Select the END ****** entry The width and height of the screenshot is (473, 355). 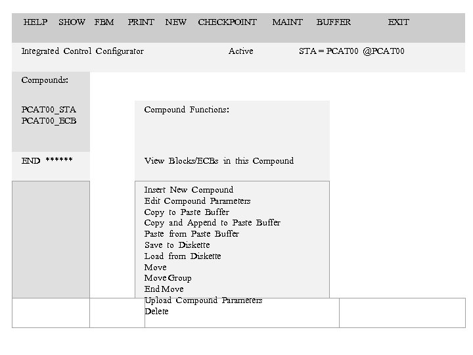47,161
